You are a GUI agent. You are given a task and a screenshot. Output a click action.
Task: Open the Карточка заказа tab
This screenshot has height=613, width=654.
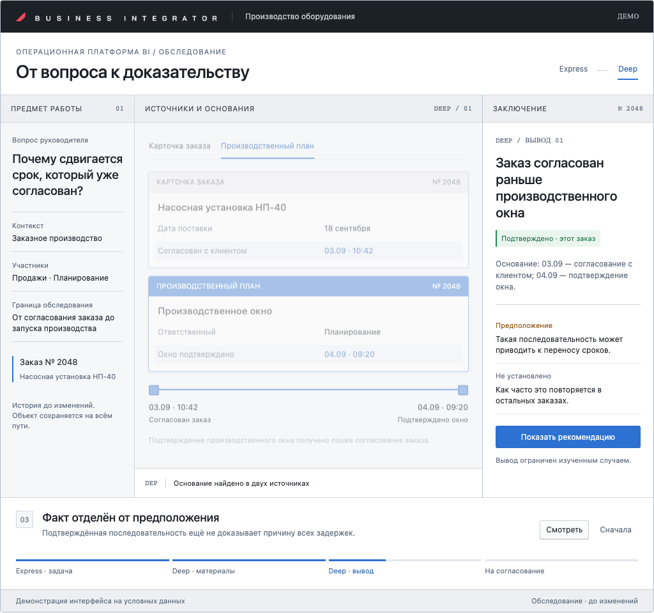[179, 146]
